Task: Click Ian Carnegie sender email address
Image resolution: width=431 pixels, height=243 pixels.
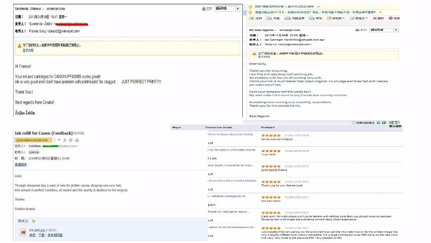Action: [x=304, y=40]
